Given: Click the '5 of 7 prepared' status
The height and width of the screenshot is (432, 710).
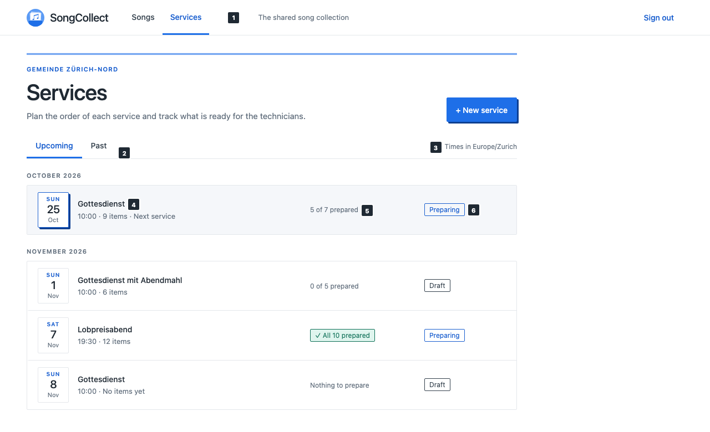Looking at the screenshot, I should [334, 210].
